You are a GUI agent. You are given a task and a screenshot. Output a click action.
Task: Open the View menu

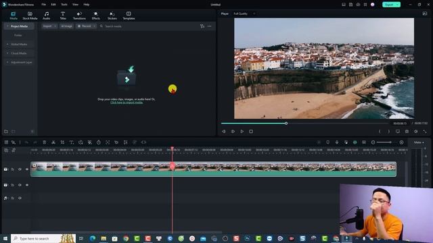[x=75, y=5]
